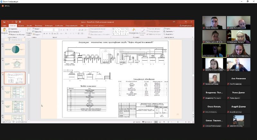Select slide 21 thumbnail with radar chart
Image resolution: width=257 pixels, height=140 pixels.
pos(15,64)
